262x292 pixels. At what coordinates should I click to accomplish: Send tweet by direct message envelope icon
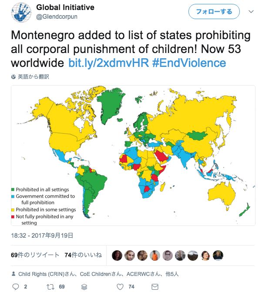point(154,287)
